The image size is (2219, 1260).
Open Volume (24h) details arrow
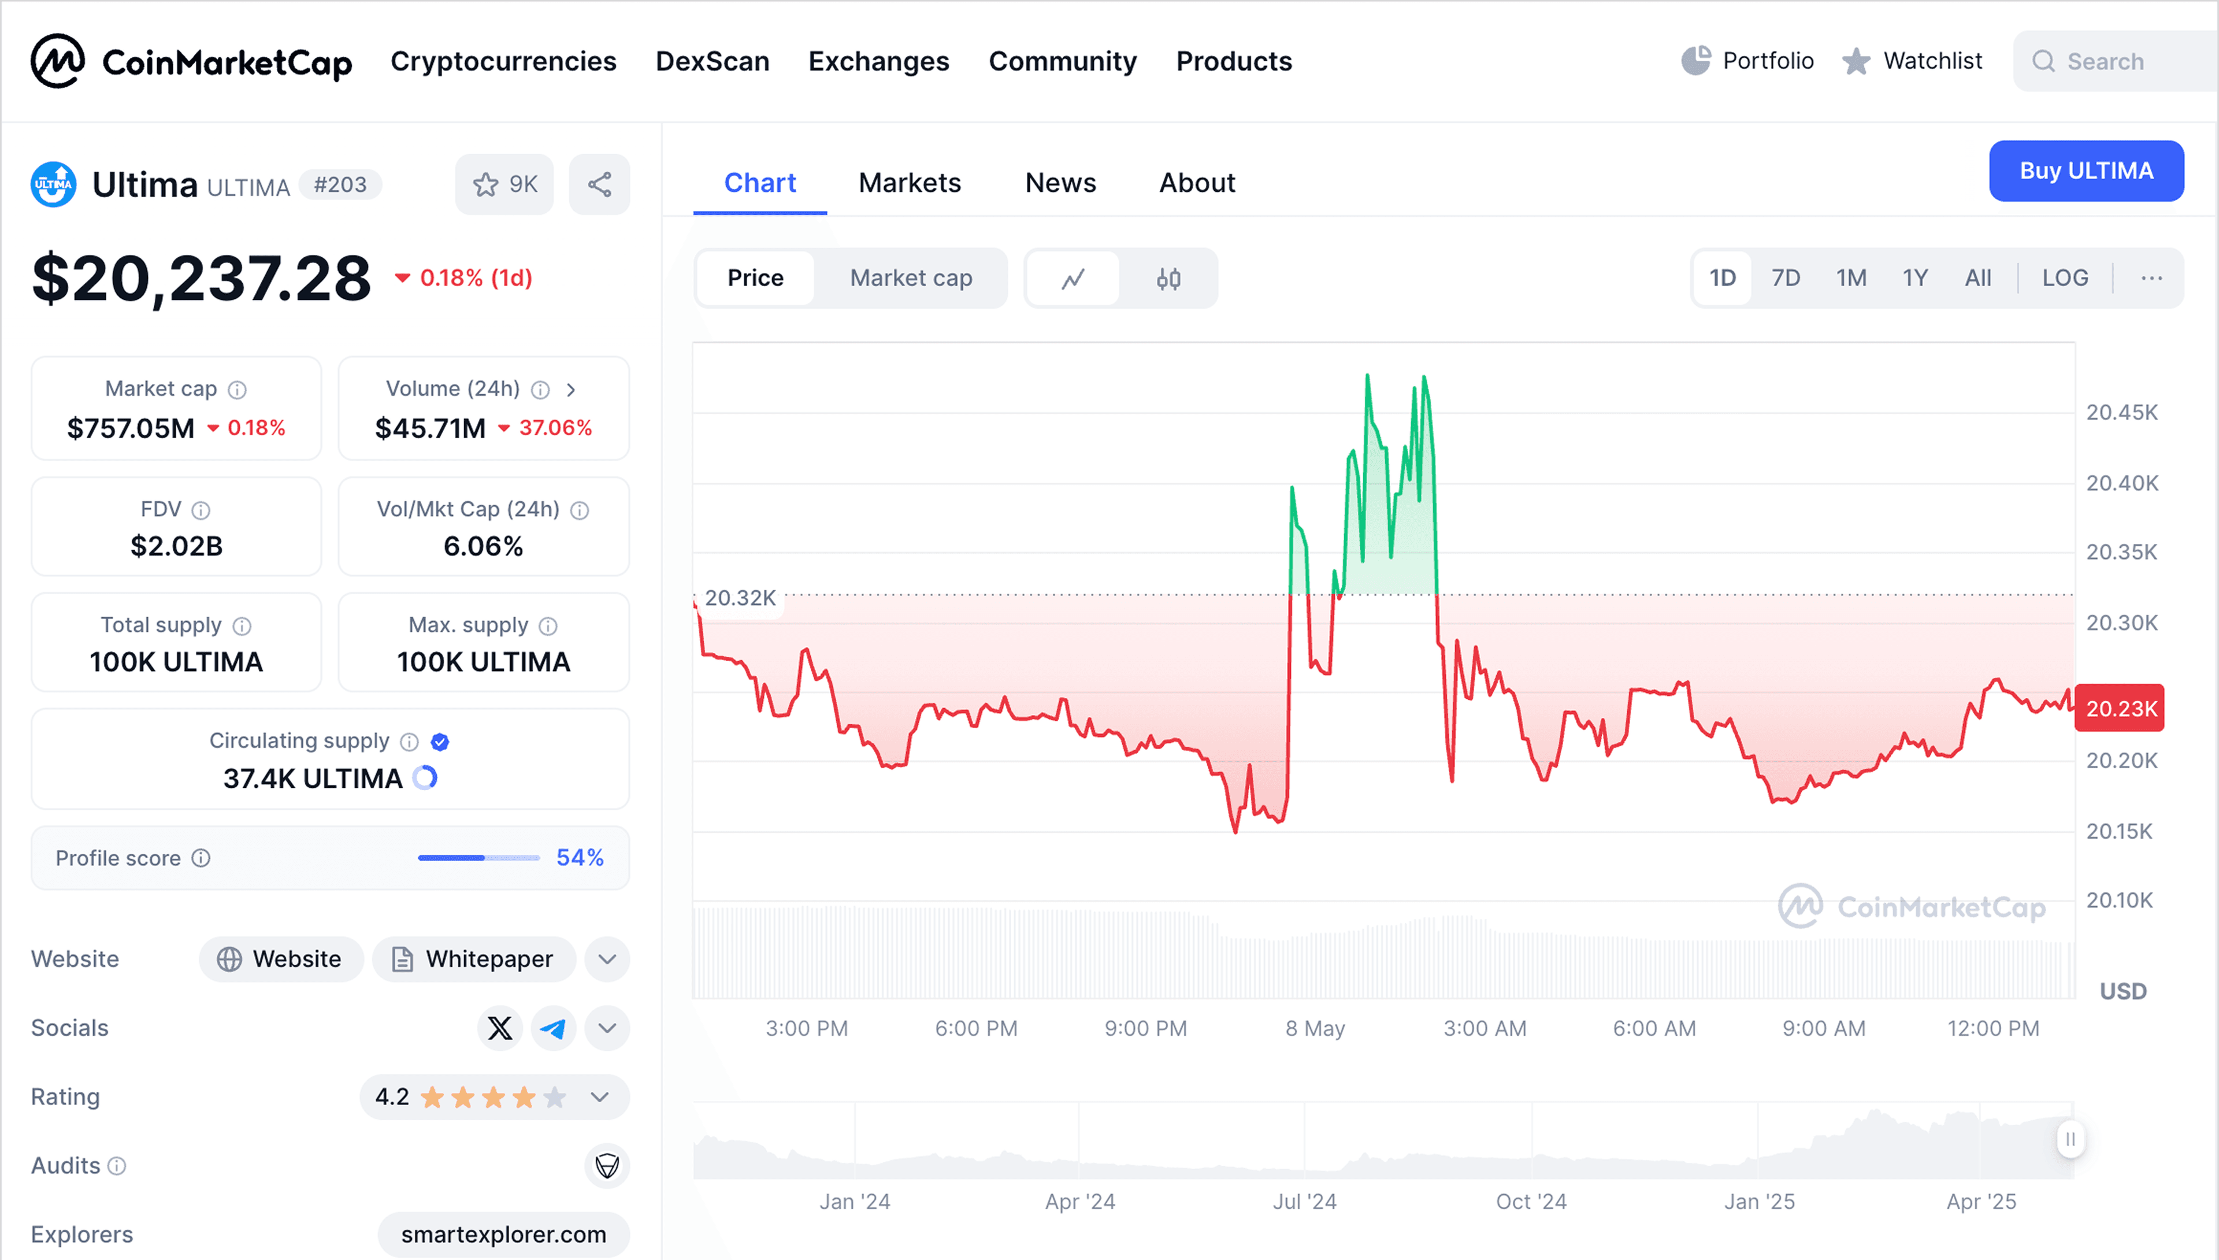point(571,390)
